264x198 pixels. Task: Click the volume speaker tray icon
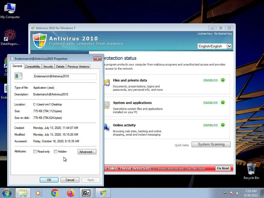point(238,193)
